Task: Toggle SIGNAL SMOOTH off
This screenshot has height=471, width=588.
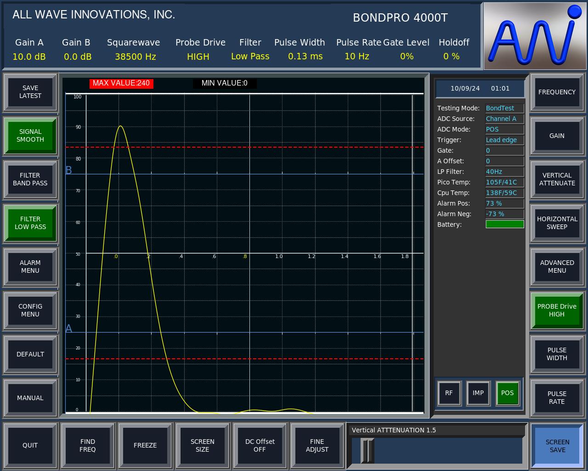Action: (30, 136)
